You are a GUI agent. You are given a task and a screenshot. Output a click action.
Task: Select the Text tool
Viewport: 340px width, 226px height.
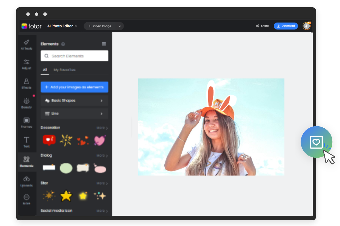[x=27, y=142]
